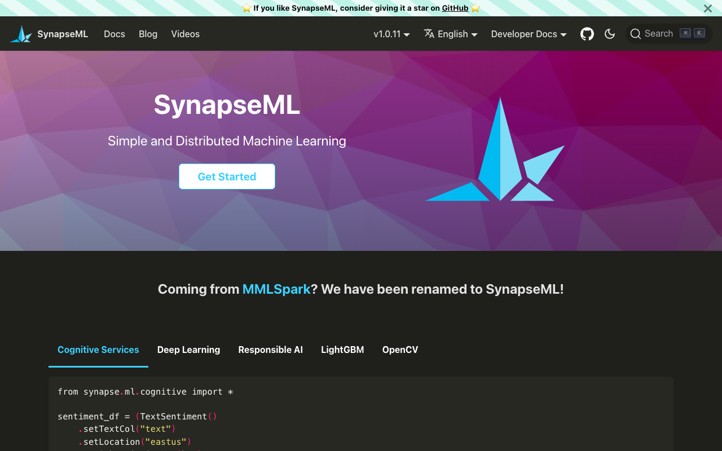Click the Search box field
Screen dimensions: 722x451
(x=669, y=34)
